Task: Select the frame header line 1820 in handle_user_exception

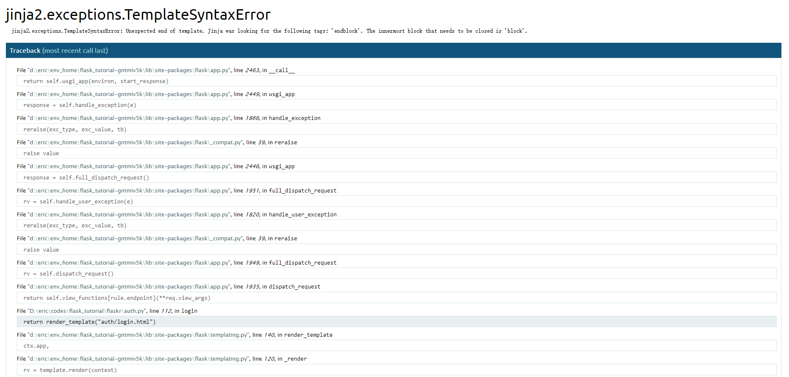Action: (177, 214)
